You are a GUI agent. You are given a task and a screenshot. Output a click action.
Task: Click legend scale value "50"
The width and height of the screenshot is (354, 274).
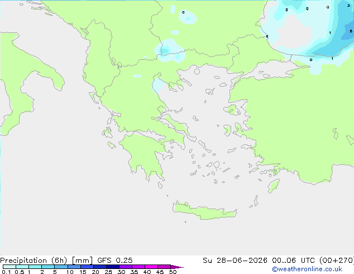coord(173,272)
